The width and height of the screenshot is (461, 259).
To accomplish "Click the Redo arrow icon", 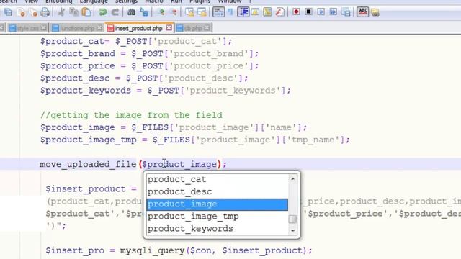I will tap(115, 12).
